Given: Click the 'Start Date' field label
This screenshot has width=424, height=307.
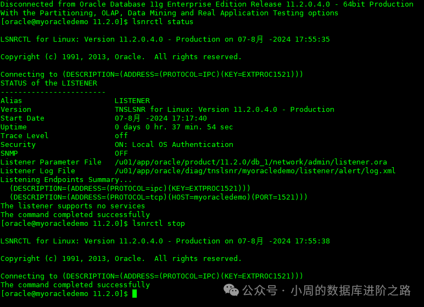Looking at the screenshot, I should (22, 118).
